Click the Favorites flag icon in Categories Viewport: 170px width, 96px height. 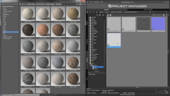tap(90, 74)
